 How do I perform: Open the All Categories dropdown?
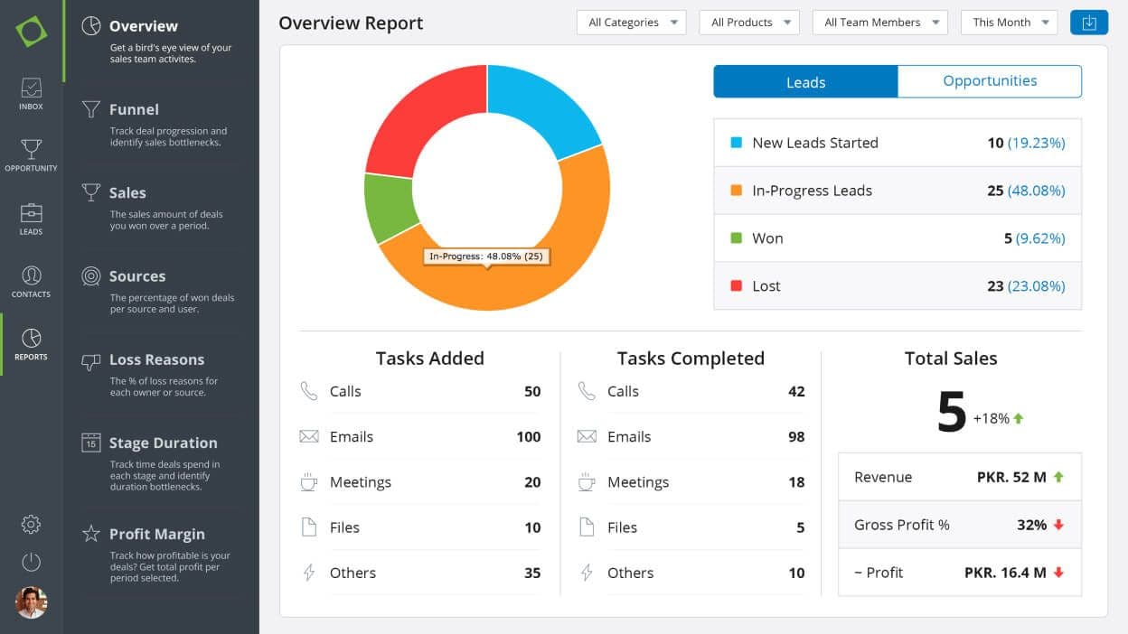(631, 23)
